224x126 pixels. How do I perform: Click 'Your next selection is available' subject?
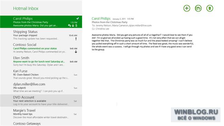click(30, 101)
